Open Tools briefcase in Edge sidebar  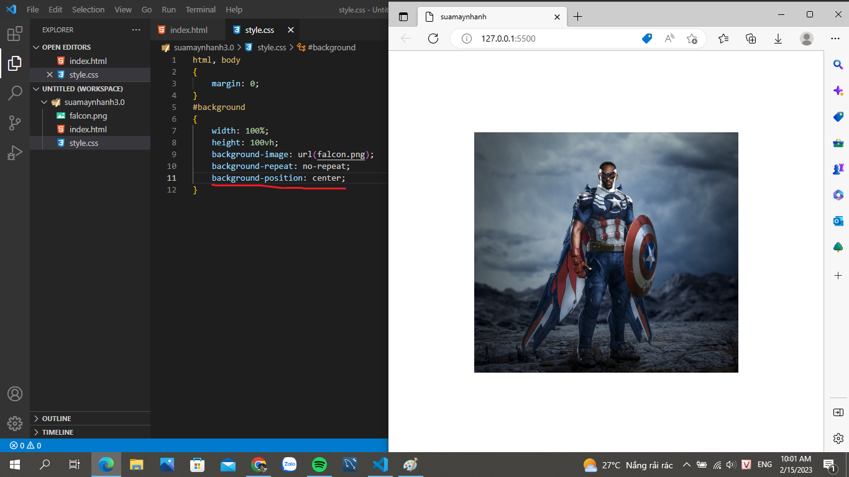click(838, 143)
